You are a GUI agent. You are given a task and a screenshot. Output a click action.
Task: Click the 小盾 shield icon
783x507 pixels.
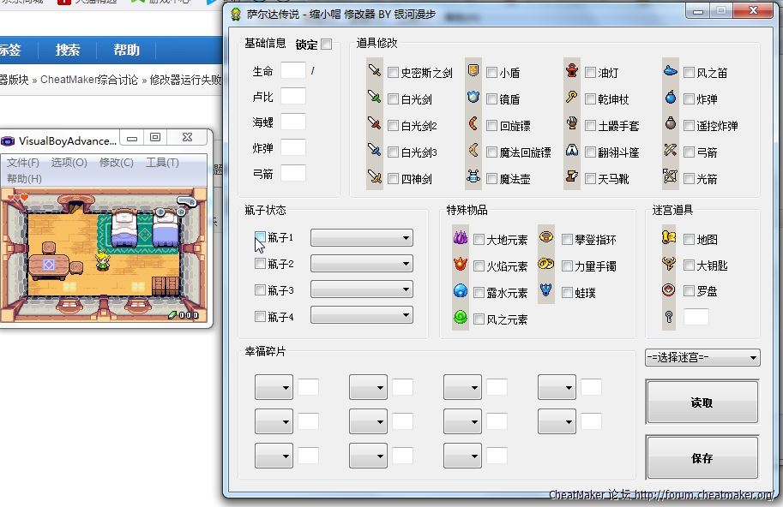coord(473,71)
